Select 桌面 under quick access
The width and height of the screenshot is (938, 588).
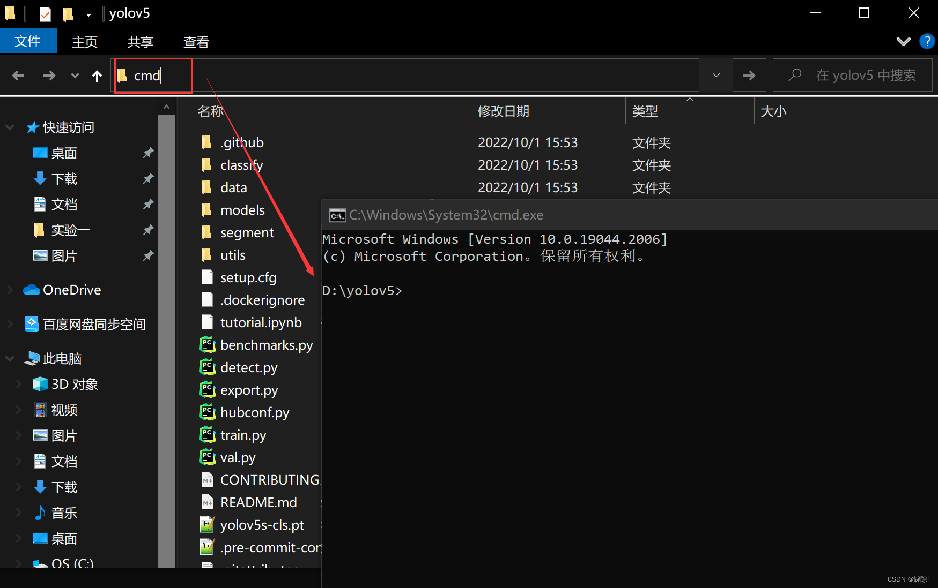64,153
